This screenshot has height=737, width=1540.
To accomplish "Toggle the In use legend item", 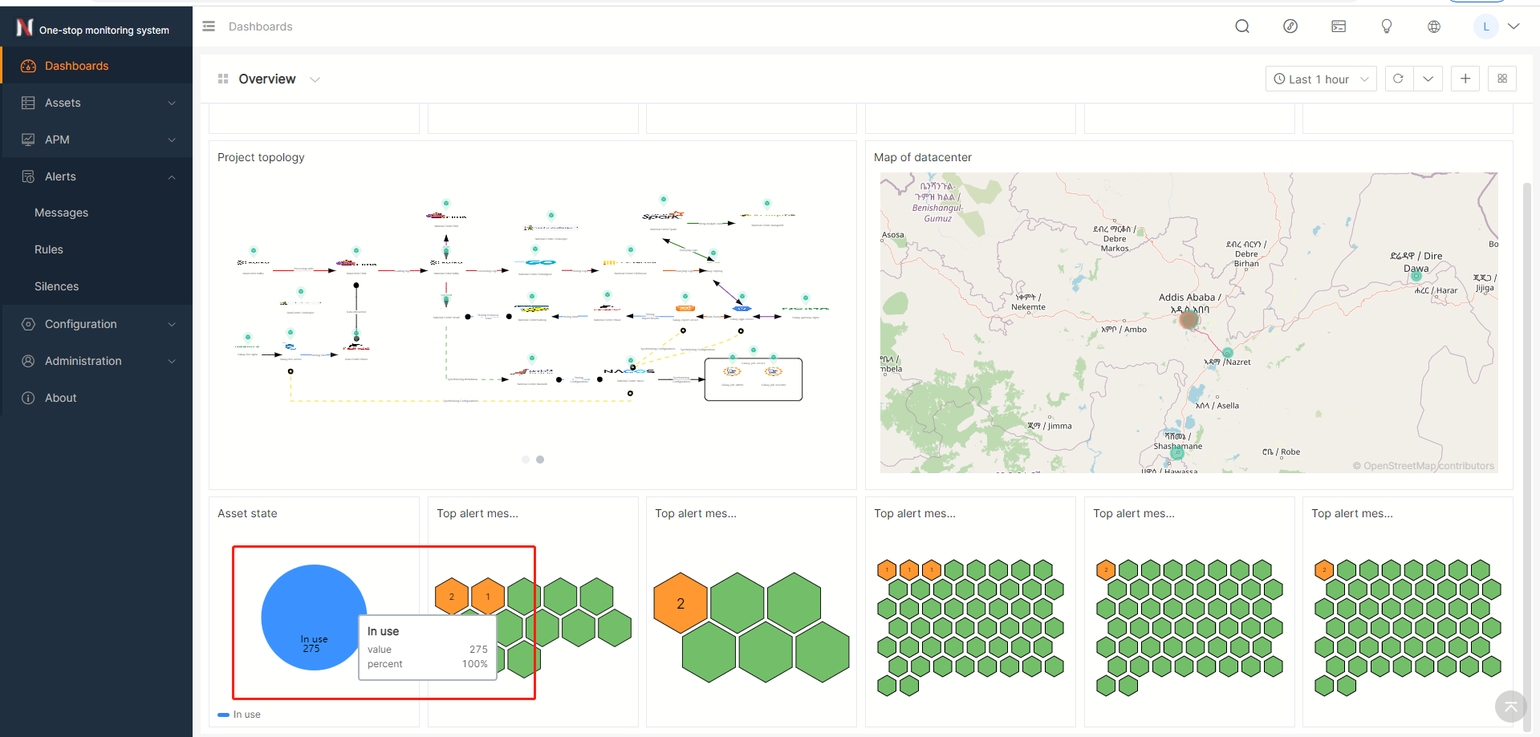I will [x=239, y=715].
